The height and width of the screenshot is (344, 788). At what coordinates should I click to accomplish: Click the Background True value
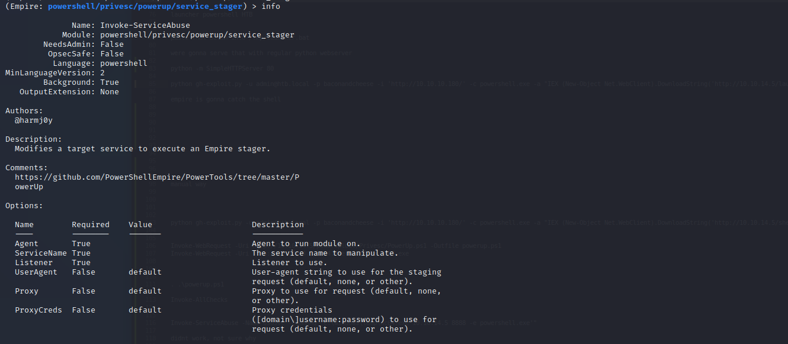tap(110, 82)
